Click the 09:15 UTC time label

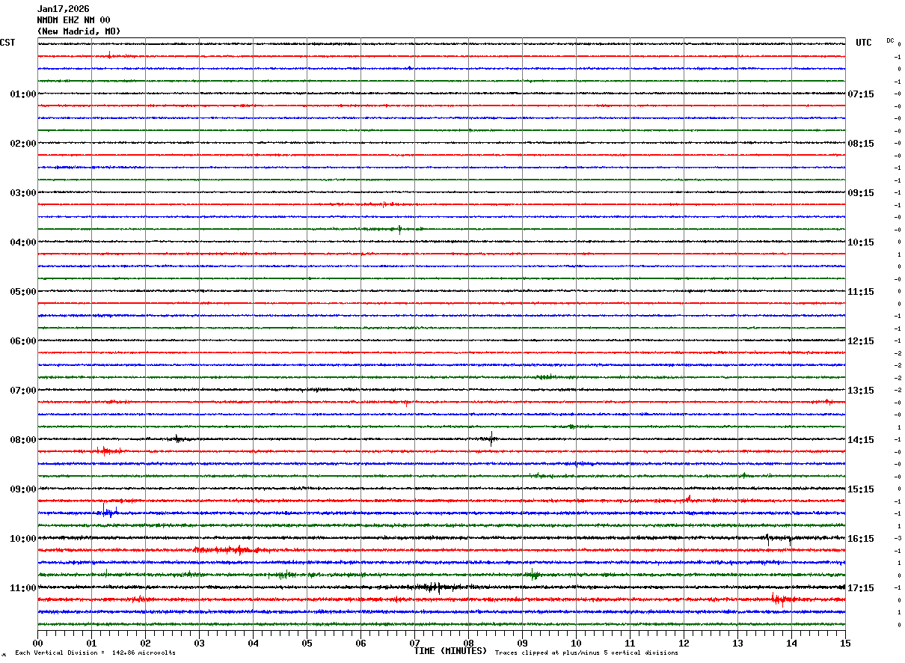pos(861,192)
